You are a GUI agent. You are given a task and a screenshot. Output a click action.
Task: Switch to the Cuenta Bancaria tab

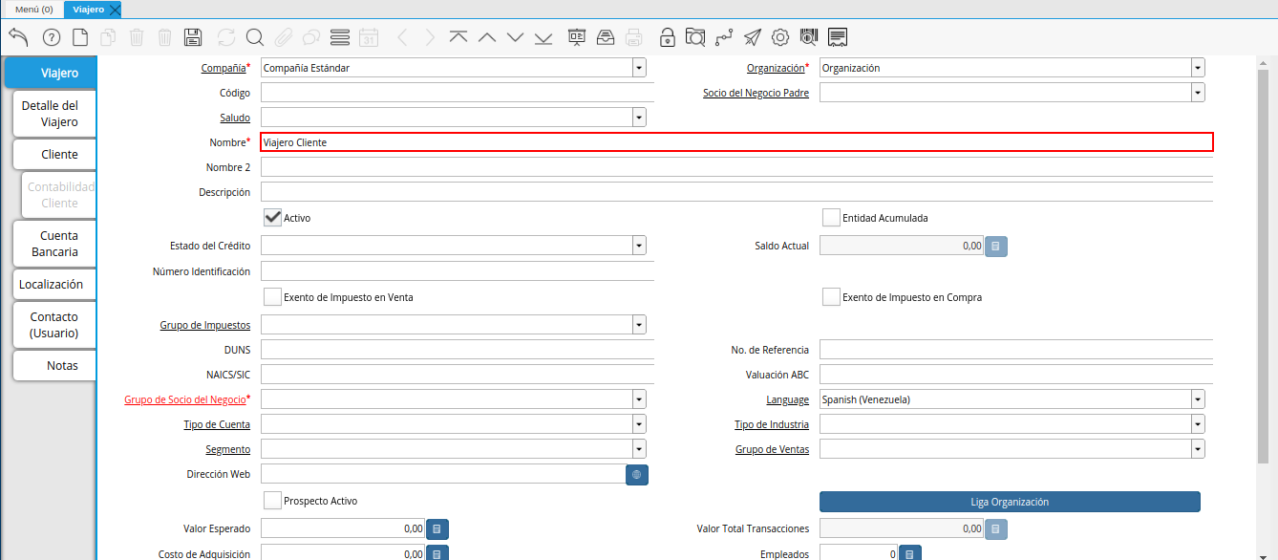[54, 244]
